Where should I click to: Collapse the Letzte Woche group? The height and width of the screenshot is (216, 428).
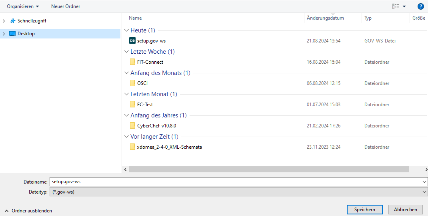[x=127, y=52]
